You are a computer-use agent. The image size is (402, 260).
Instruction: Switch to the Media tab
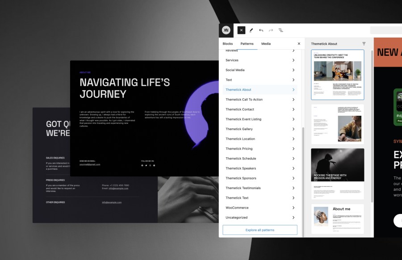tap(266, 44)
